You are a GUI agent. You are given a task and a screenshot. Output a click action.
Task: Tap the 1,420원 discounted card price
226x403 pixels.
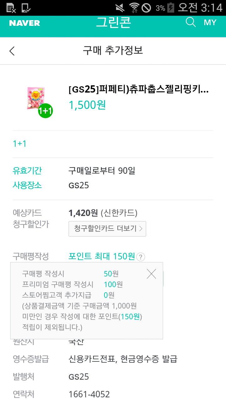tap(83, 213)
